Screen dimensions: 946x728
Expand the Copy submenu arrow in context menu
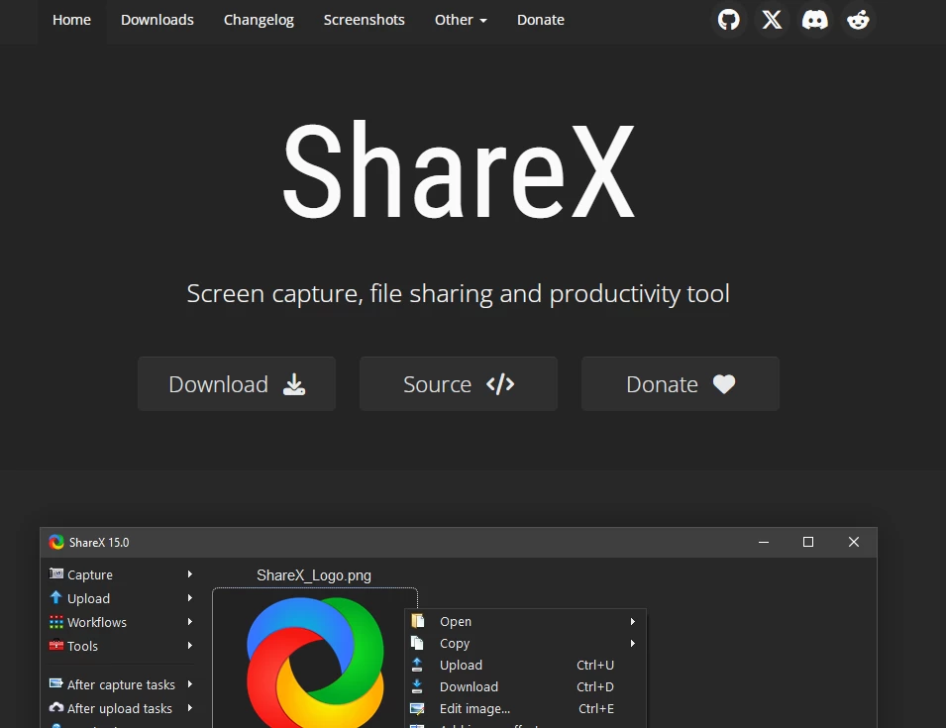(x=633, y=644)
